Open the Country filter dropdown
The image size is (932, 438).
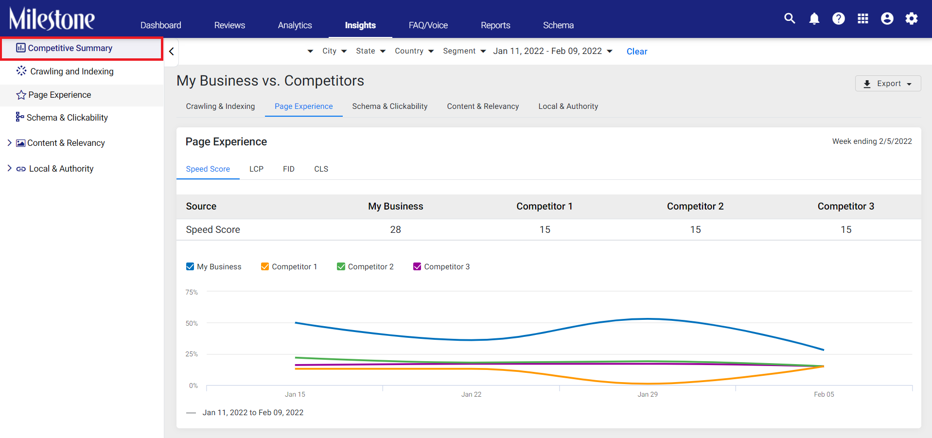point(414,51)
